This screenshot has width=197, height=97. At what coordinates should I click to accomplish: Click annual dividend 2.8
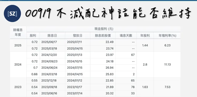pos(145,65)
